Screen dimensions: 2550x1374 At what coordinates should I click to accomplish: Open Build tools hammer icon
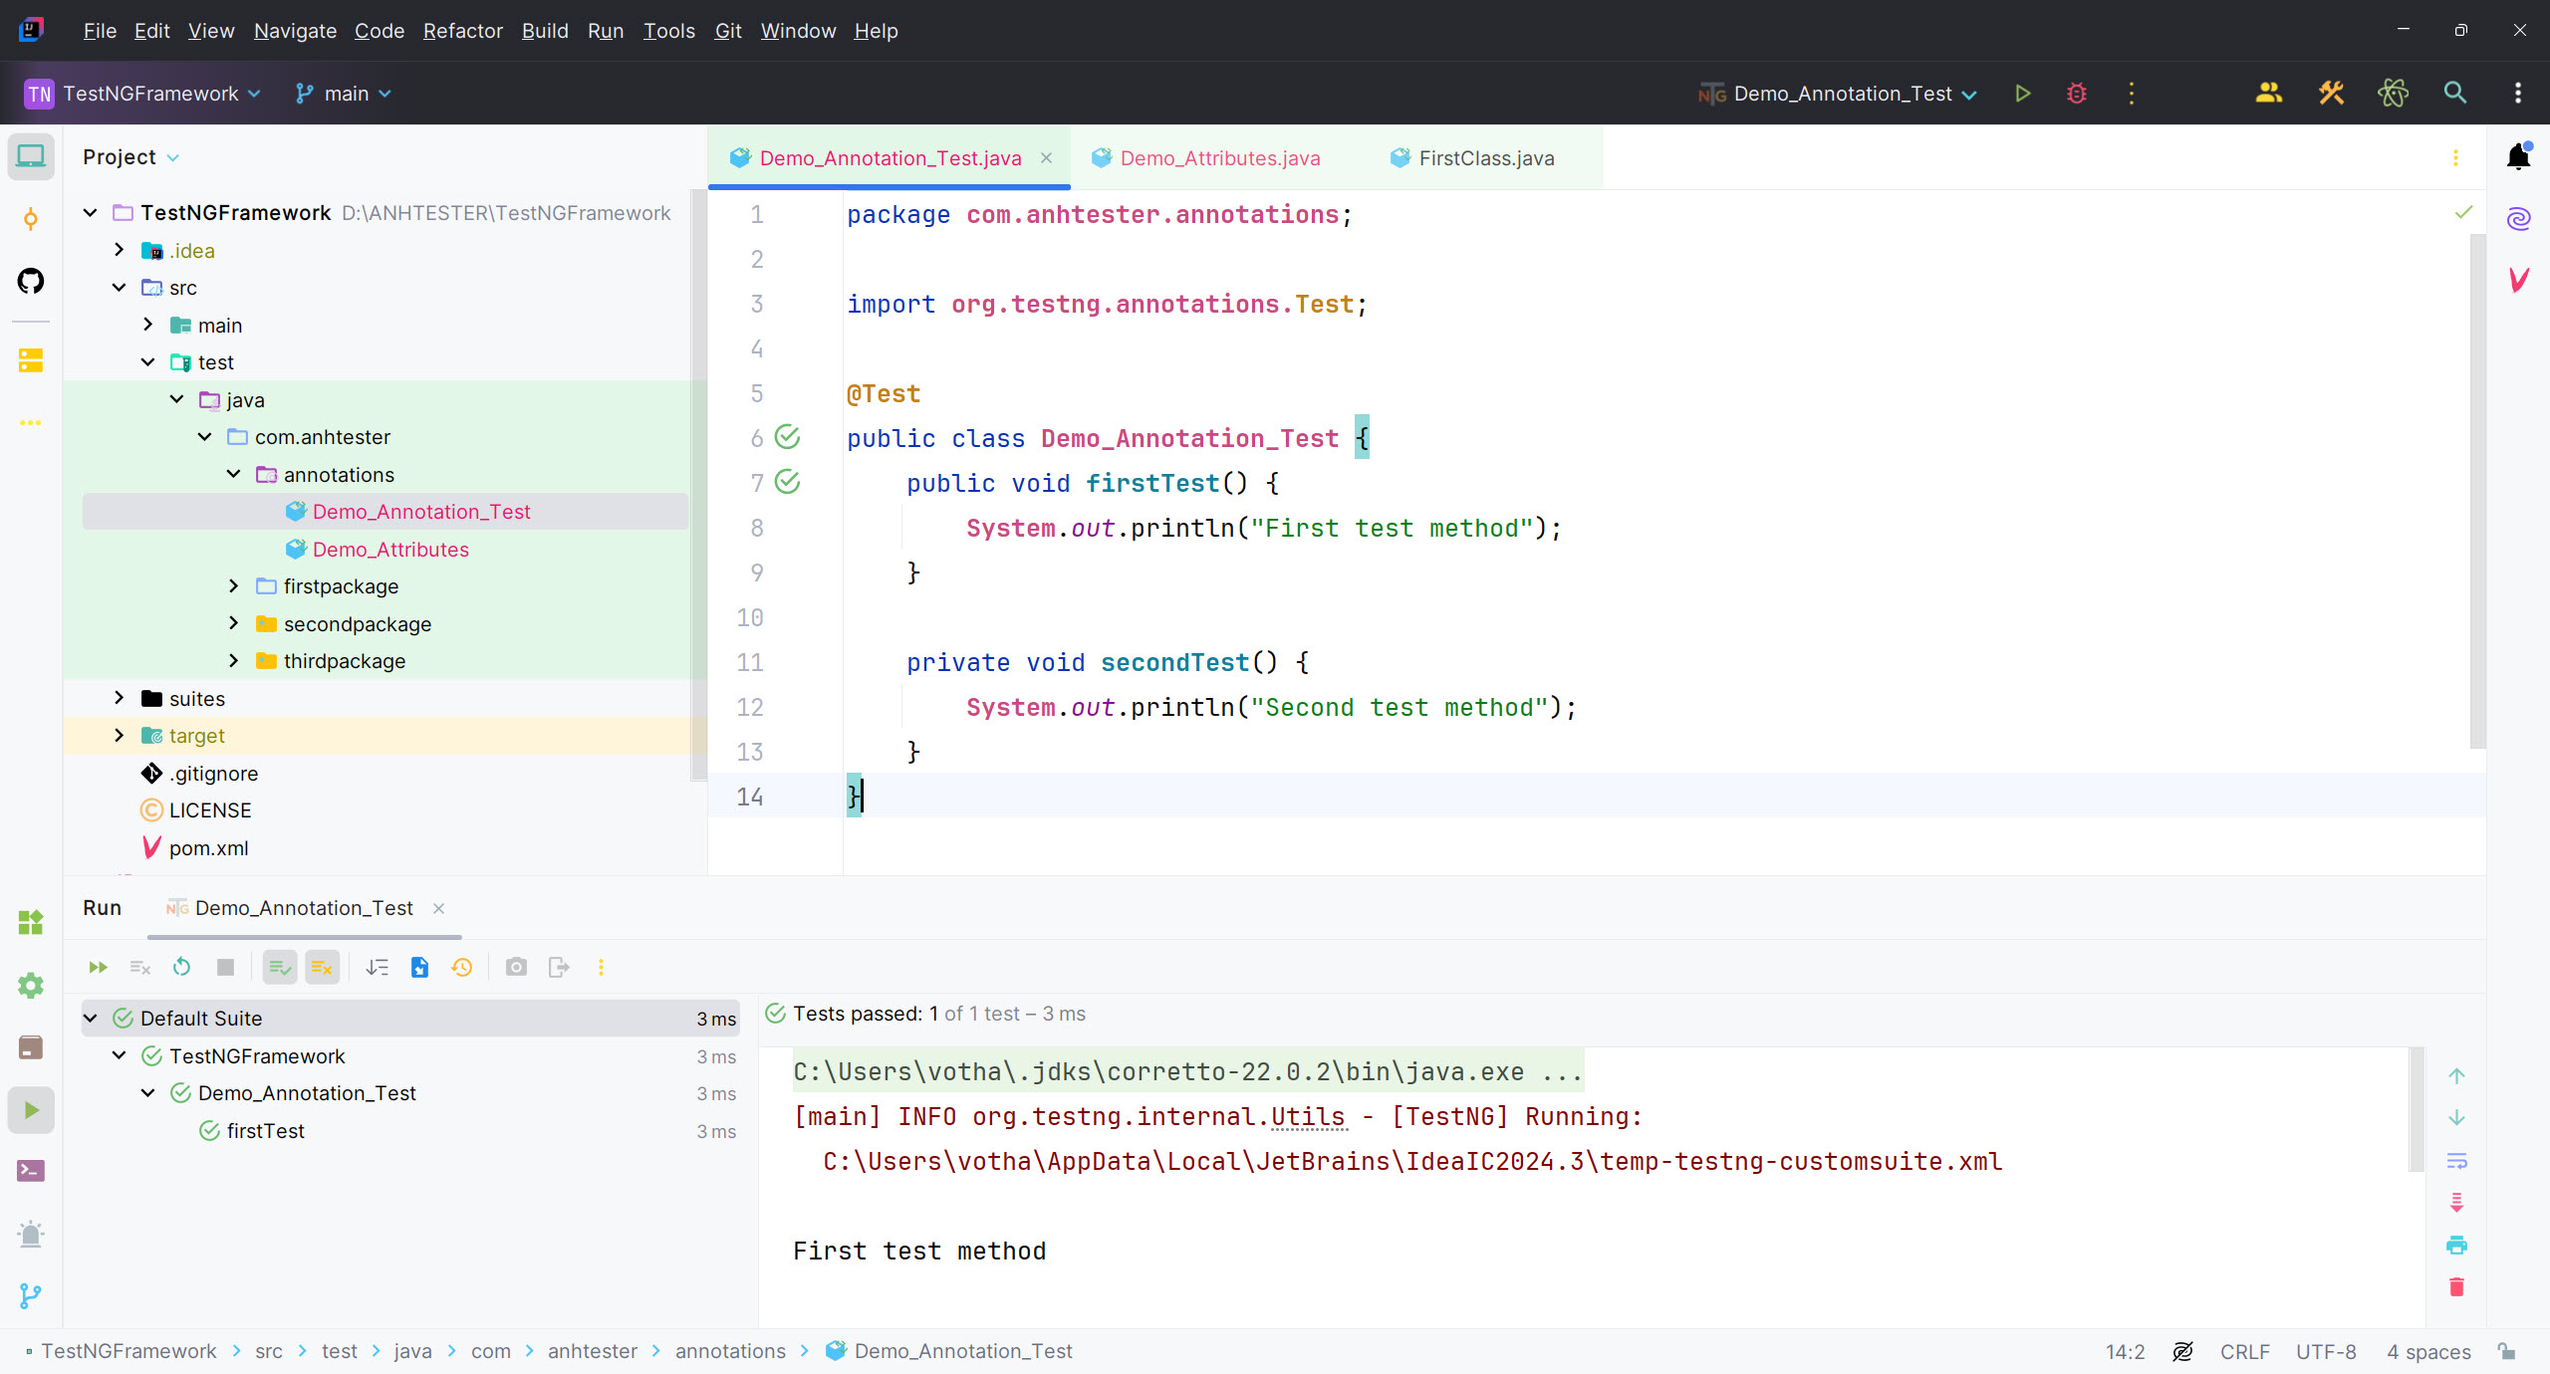pyautogui.click(x=2331, y=94)
